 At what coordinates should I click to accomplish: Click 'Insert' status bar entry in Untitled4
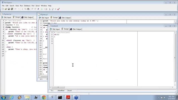point(70,91)
